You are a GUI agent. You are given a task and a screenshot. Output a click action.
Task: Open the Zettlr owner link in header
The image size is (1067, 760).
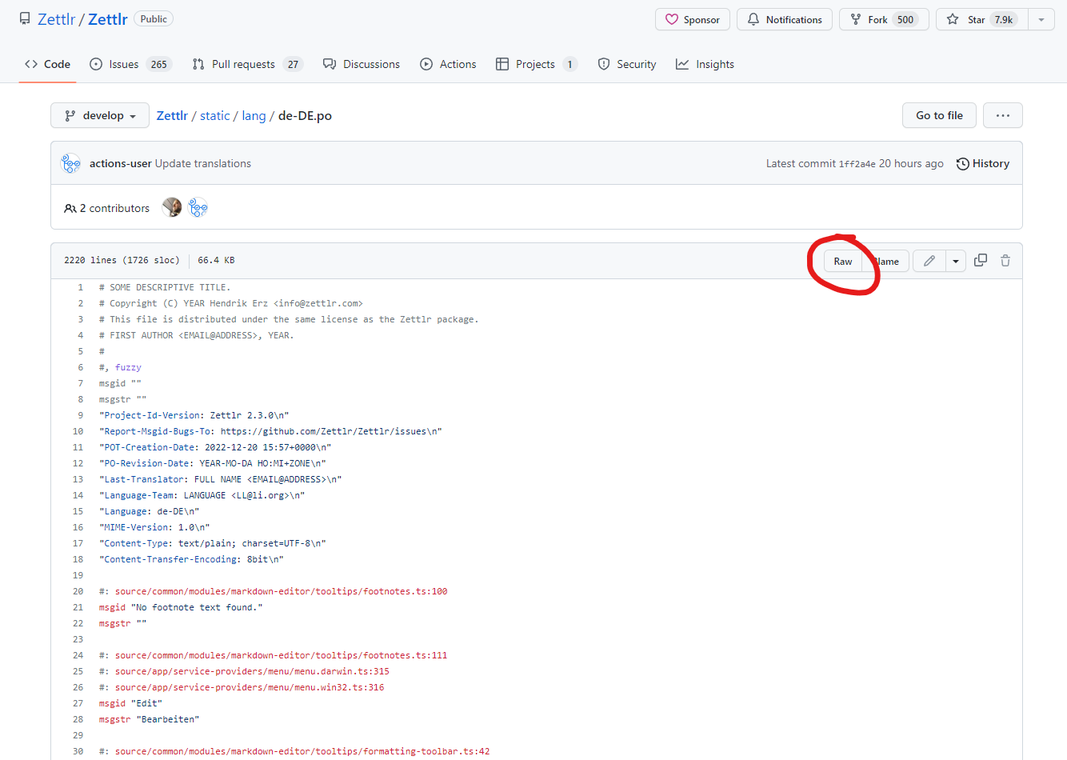coord(56,19)
